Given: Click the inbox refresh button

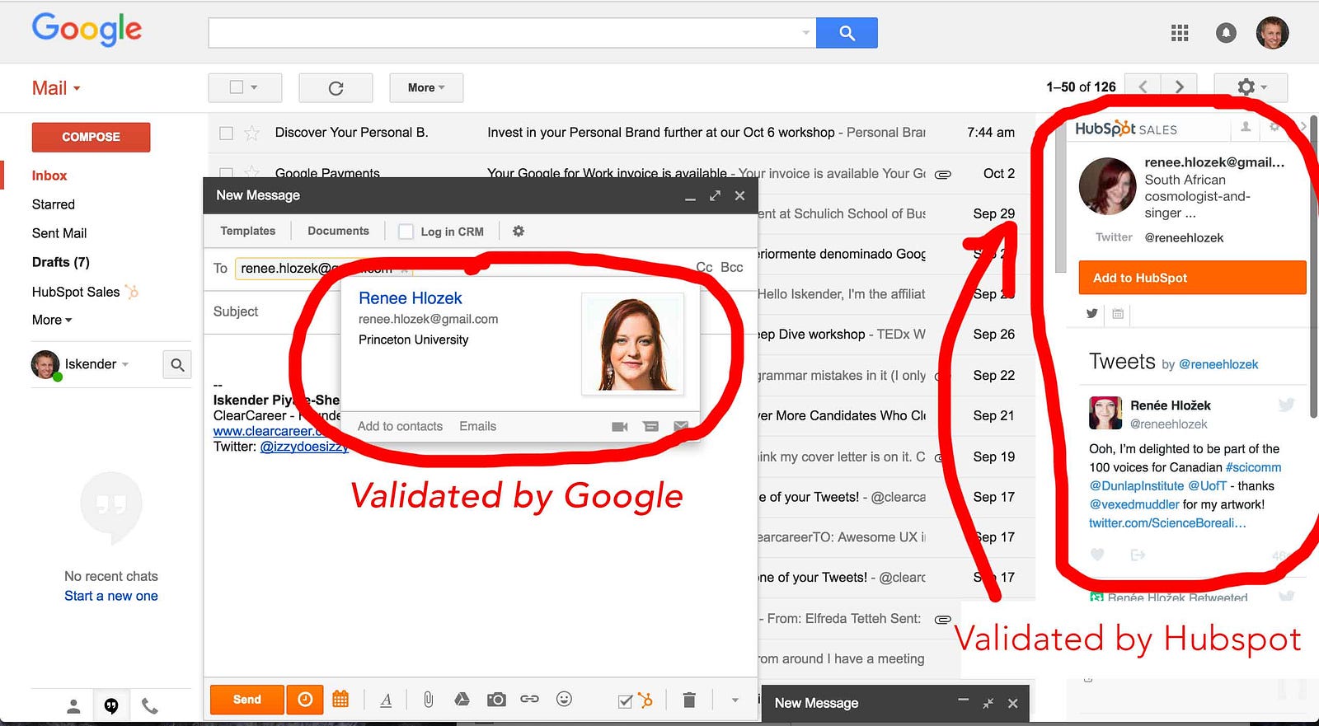Looking at the screenshot, I should tap(336, 88).
